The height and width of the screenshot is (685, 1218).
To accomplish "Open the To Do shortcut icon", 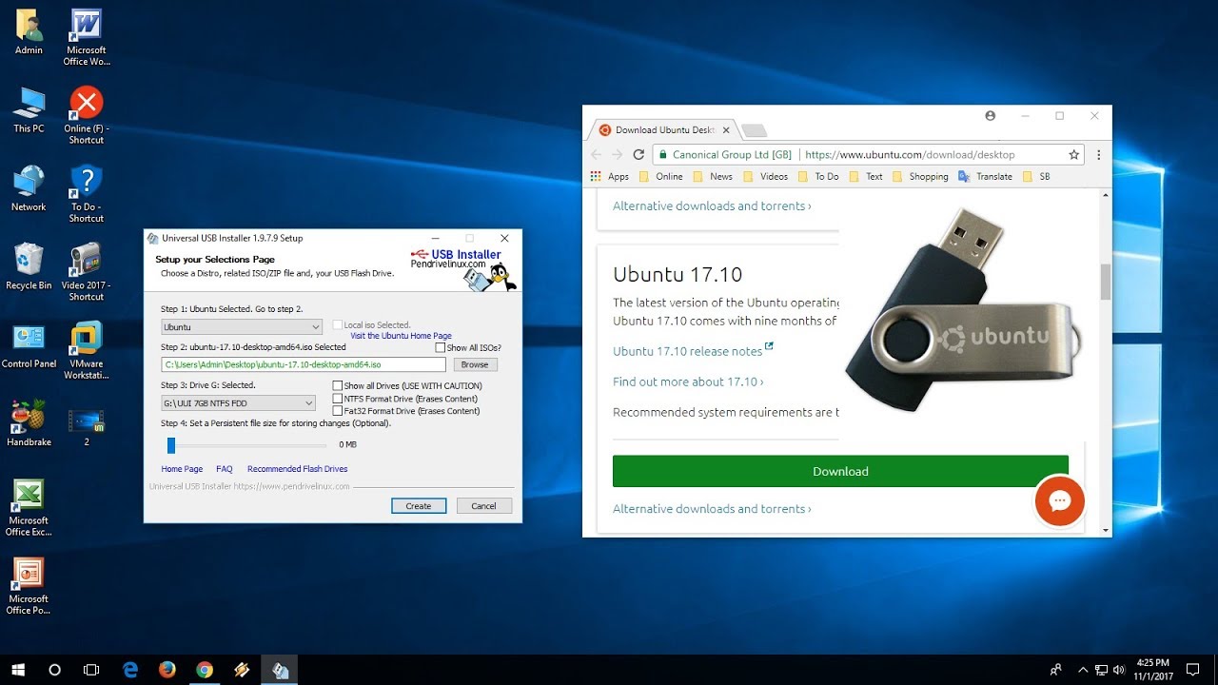I will click(86, 194).
